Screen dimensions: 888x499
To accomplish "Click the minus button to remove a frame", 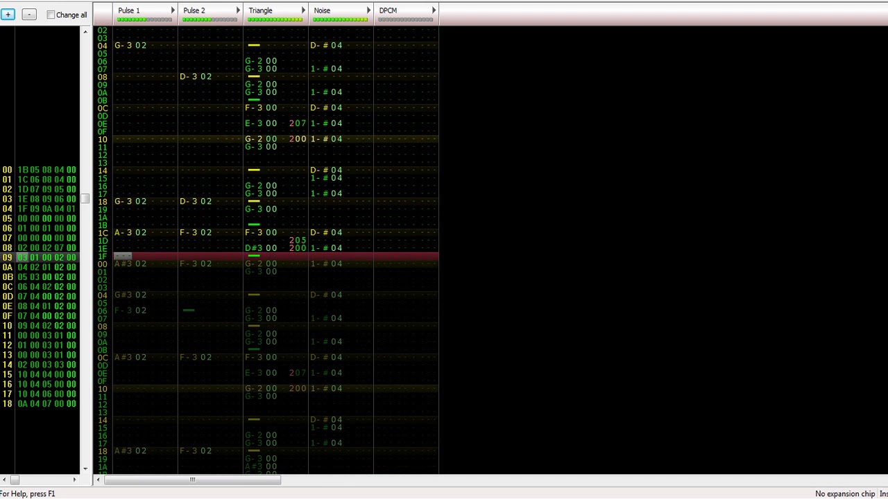I will click(x=29, y=14).
